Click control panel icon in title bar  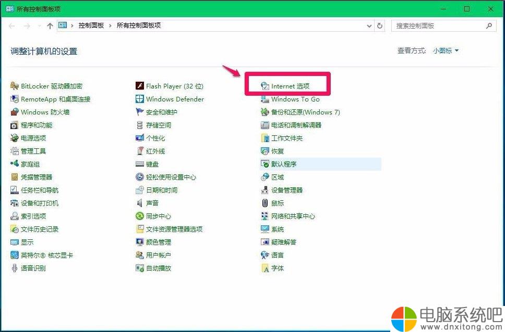[10, 9]
